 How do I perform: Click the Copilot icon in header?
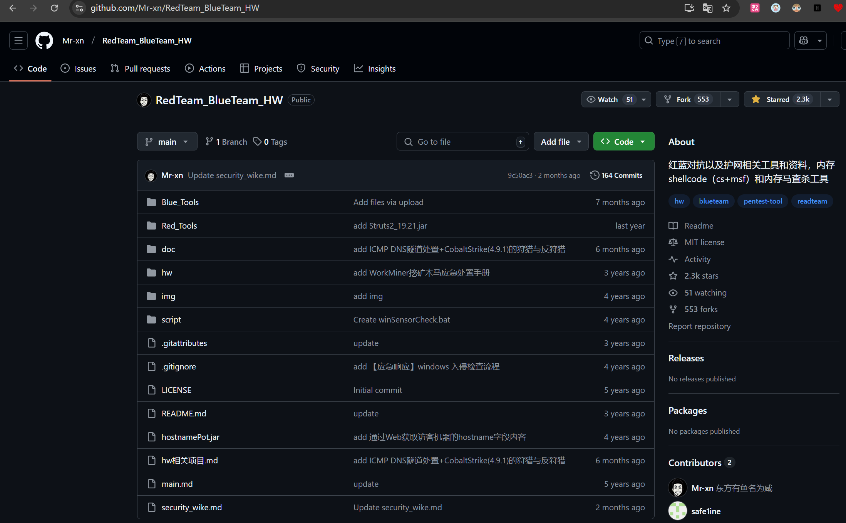click(804, 41)
